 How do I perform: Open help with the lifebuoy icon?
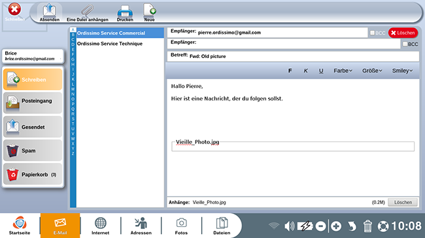[383, 226]
